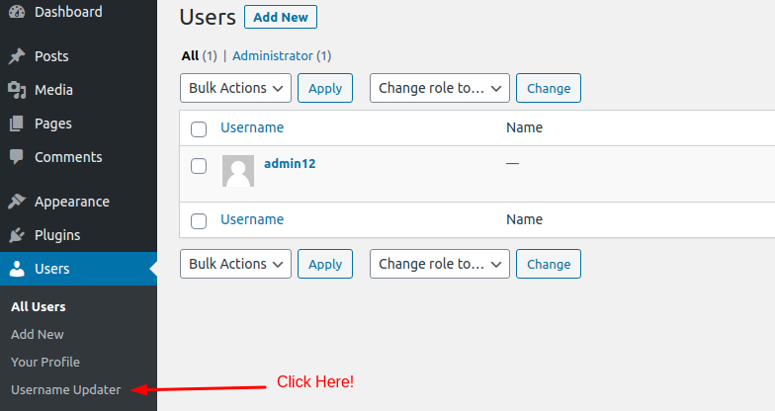775x411 pixels.
Task: Open the Plugins menu
Action: [x=79, y=235]
